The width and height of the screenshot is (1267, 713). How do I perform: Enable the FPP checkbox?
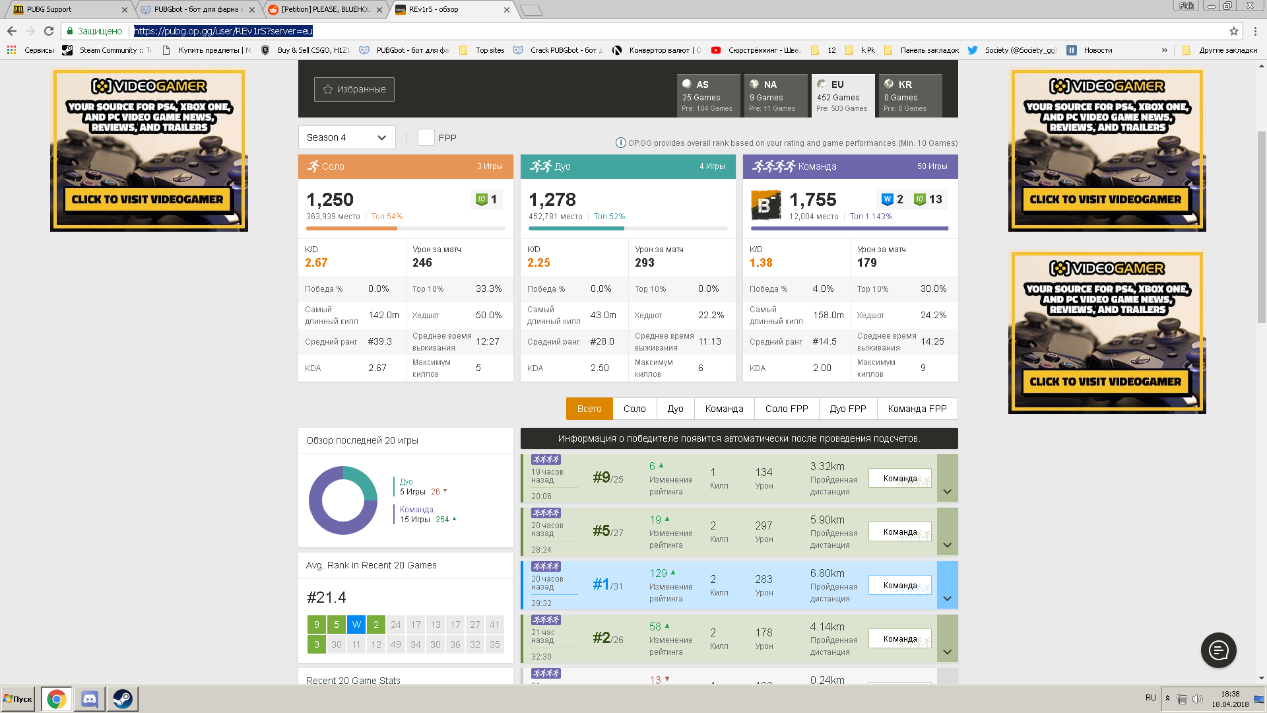[426, 137]
